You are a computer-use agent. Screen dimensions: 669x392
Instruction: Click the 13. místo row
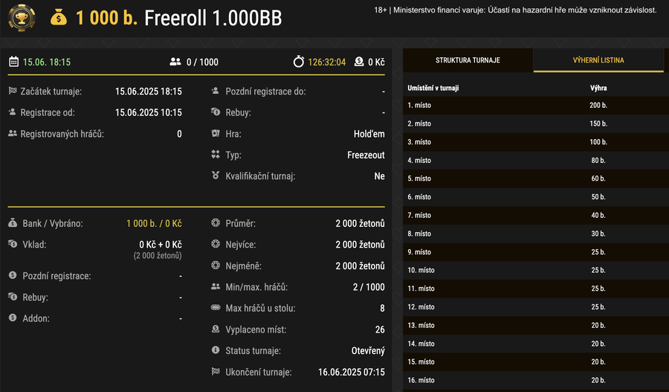tap(536, 325)
